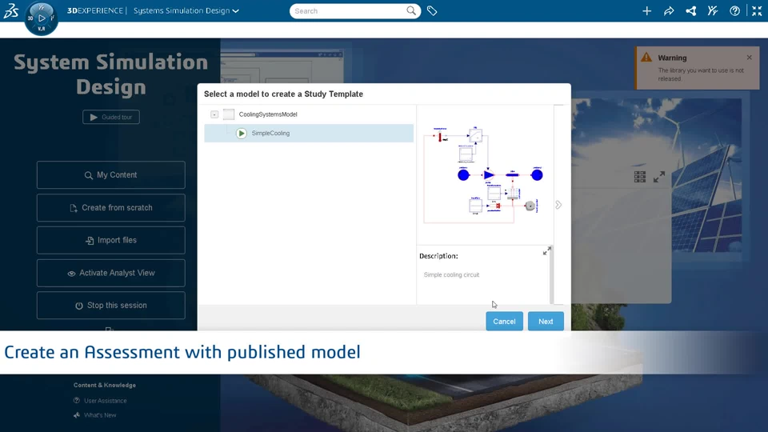Click Next in the dialog
Viewport: 768px width, 432px height.
546,322
